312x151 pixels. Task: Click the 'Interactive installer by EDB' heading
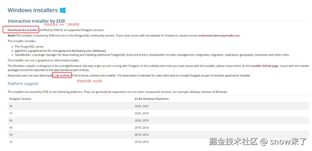point(36,21)
